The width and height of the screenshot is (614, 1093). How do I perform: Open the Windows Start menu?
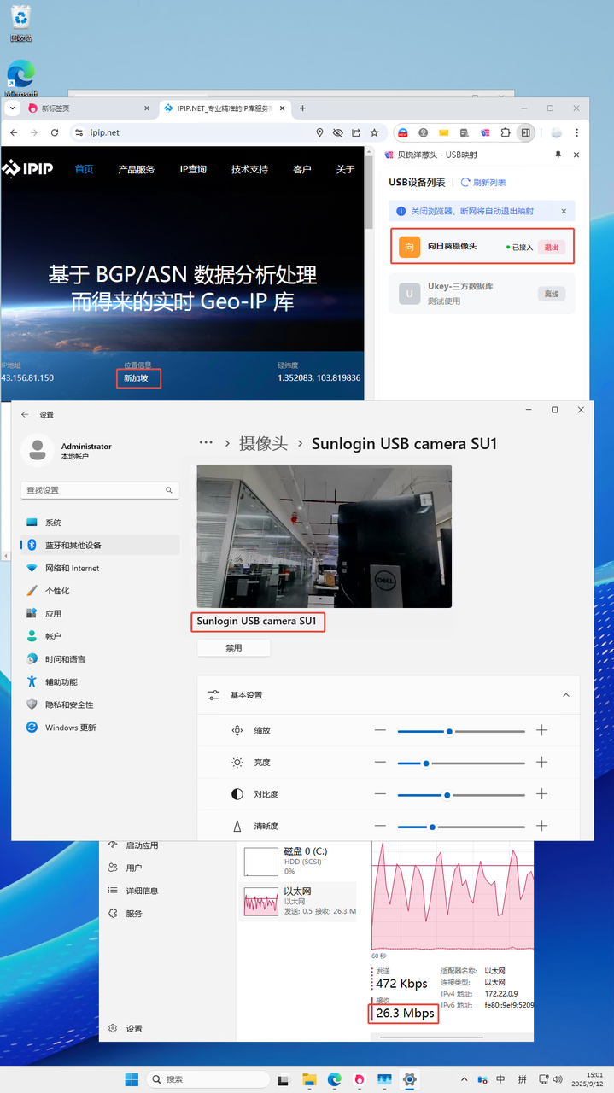click(x=132, y=1079)
